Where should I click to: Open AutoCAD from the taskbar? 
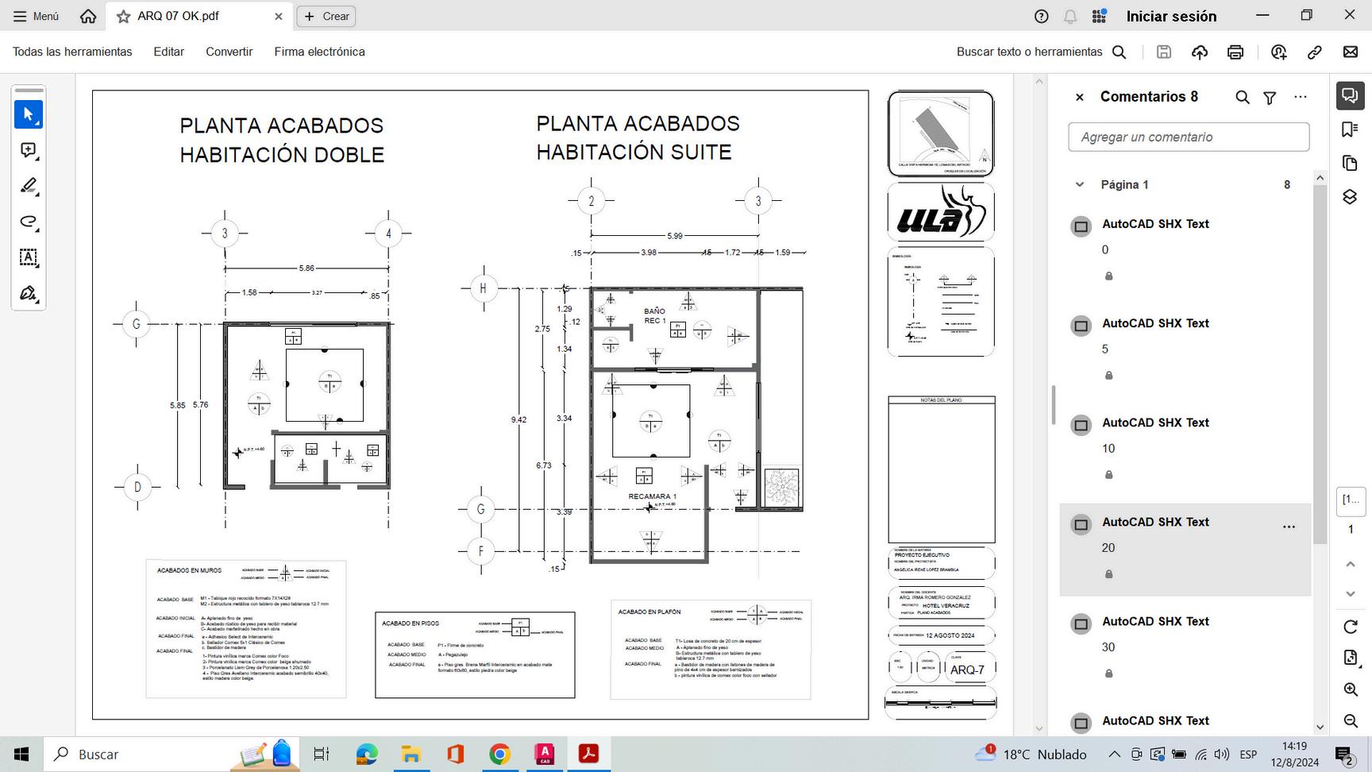pyautogui.click(x=544, y=755)
